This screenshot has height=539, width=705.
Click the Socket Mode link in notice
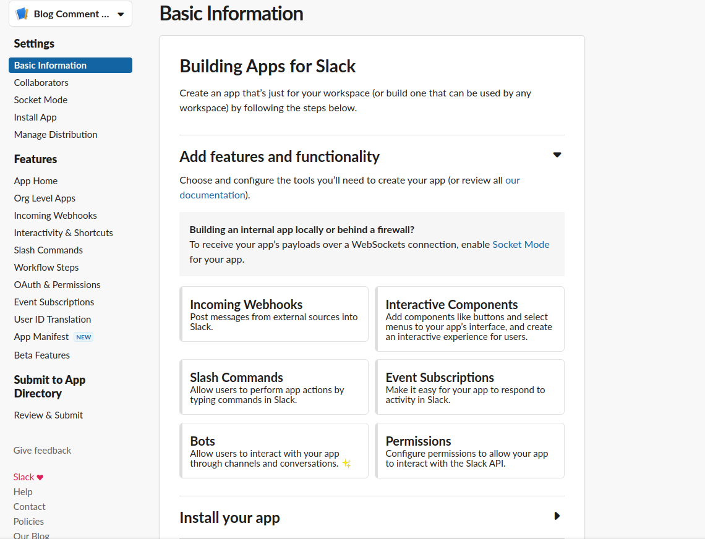521,245
